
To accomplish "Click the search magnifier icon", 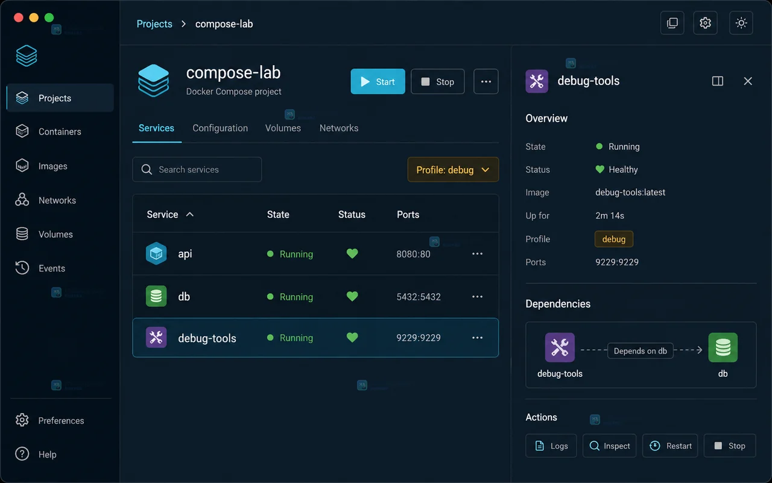I will click(147, 169).
